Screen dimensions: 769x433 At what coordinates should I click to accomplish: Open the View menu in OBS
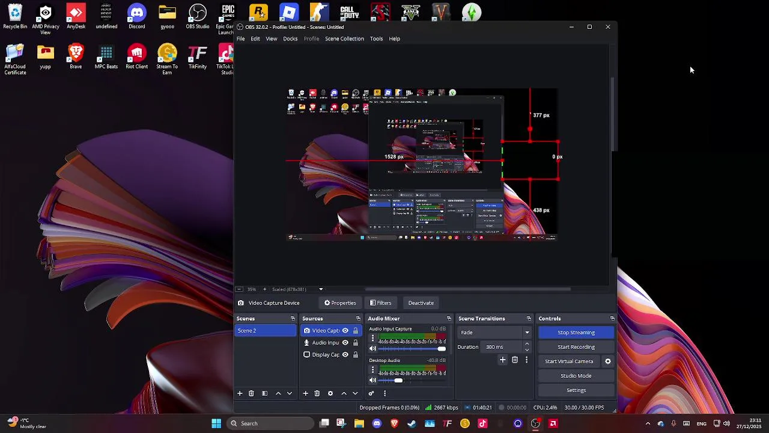[x=272, y=38]
